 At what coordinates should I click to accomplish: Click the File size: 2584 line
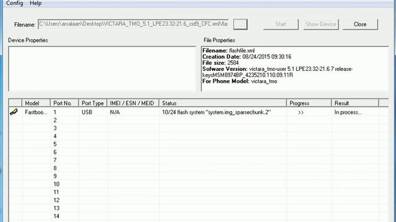(220, 63)
